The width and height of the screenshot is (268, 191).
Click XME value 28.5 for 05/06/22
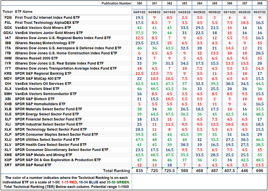[x=215, y=155]
